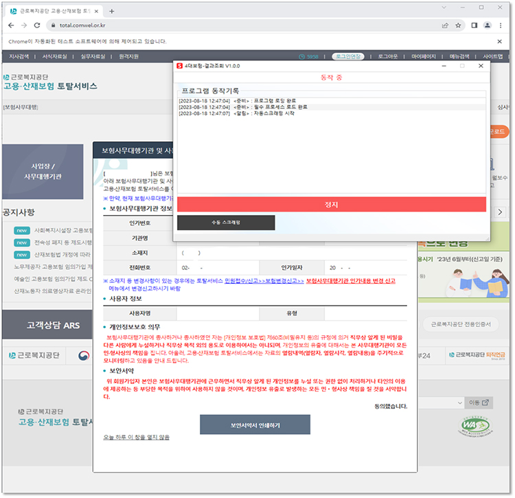
Task: Reload the page with the refresh icon
Action: click(x=38, y=25)
